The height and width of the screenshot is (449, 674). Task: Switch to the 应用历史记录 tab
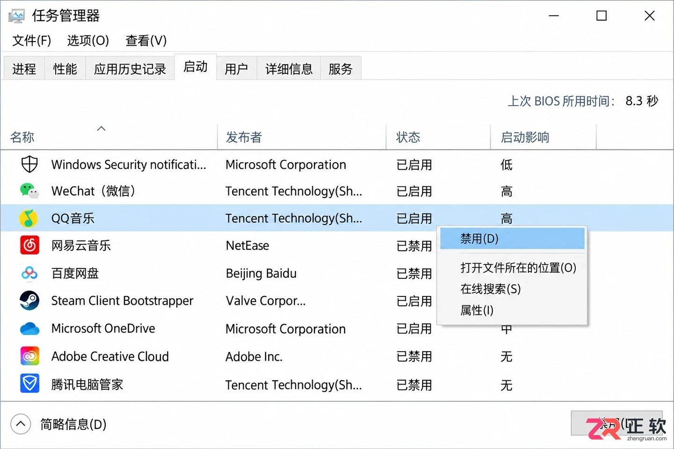point(130,69)
